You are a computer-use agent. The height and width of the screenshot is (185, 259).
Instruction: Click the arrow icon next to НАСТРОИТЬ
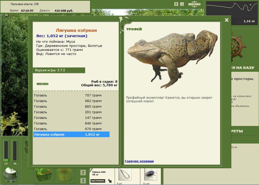coord(110,181)
